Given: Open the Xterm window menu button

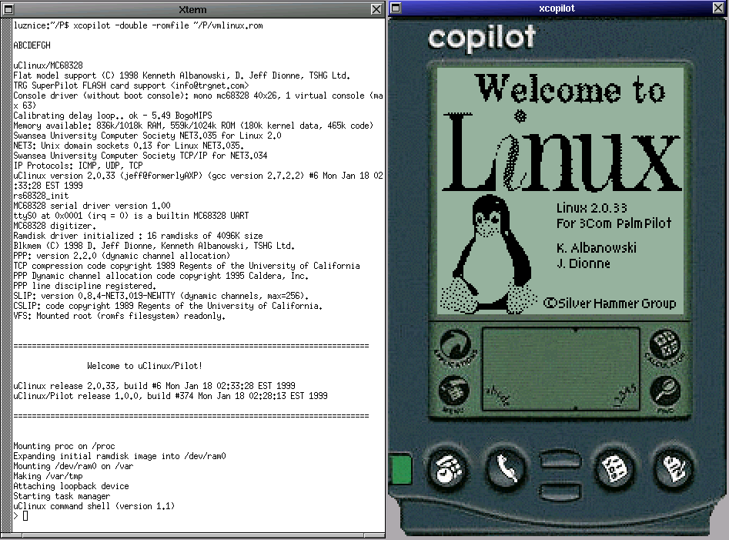Looking at the screenshot, I should [x=8, y=8].
